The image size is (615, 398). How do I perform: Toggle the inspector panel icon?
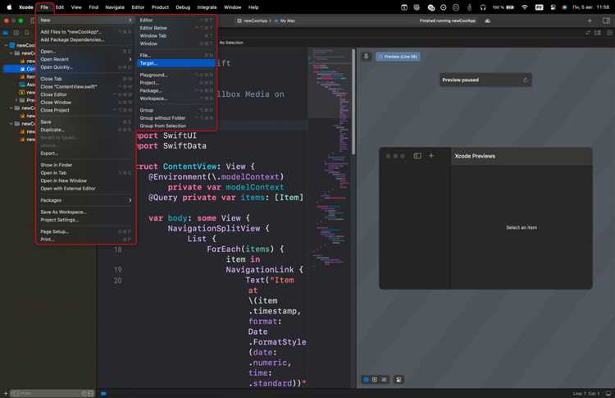tap(606, 21)
